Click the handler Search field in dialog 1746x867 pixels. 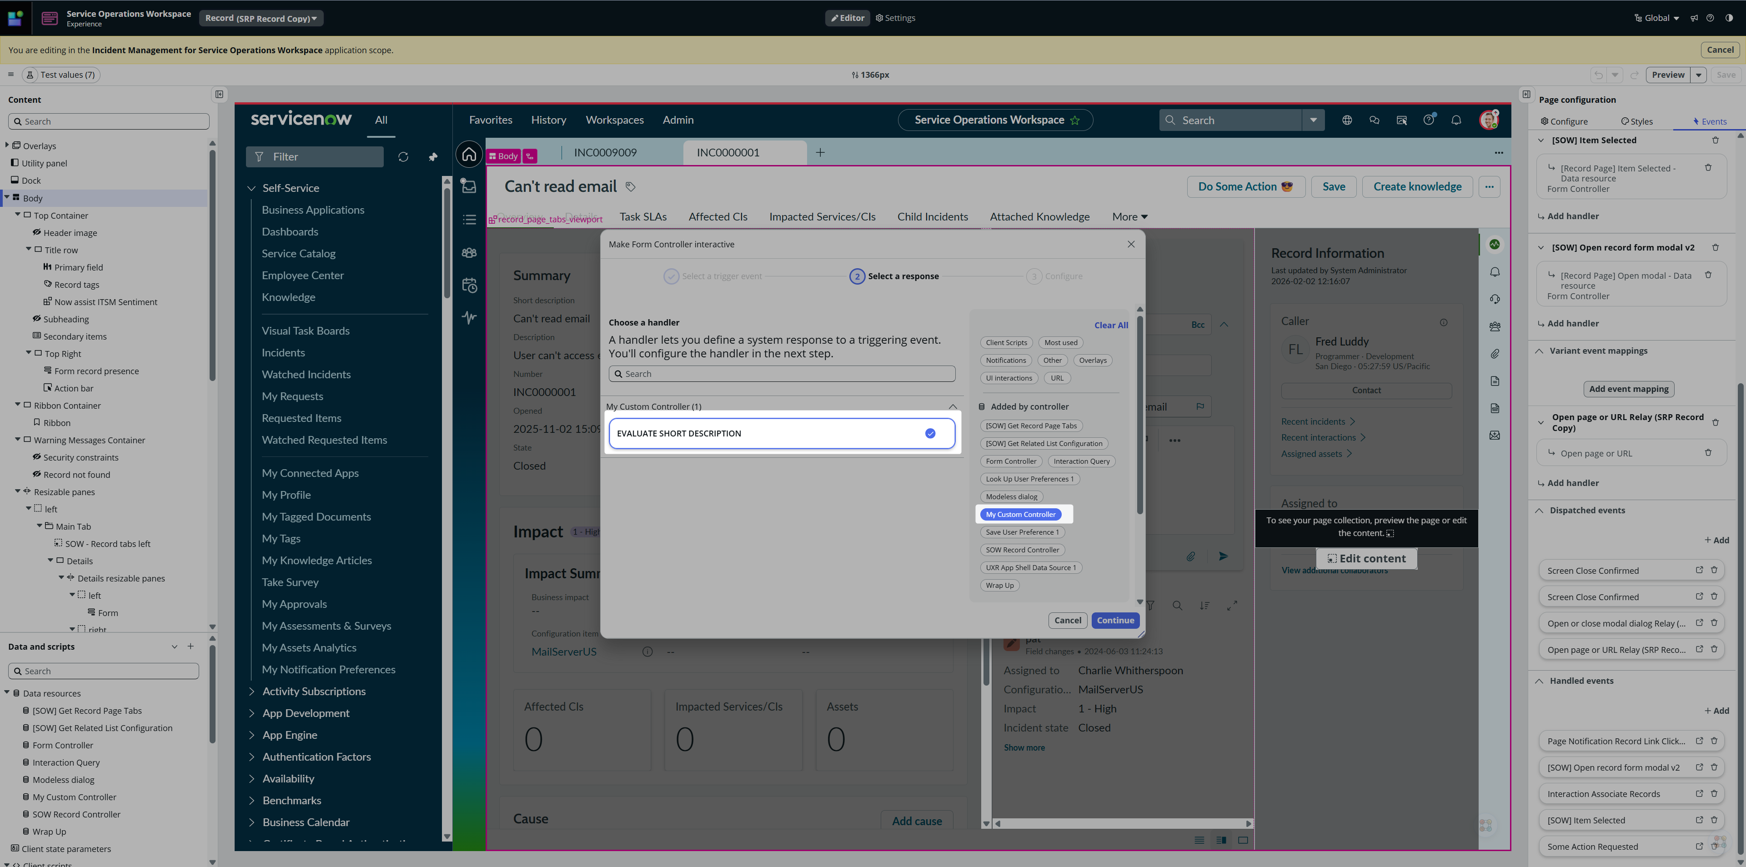pyautogui.click(x=782, y=374)
